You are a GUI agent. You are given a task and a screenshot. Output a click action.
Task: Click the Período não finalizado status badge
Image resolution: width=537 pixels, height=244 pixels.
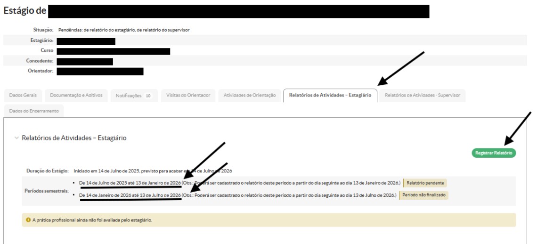[x=423, y=195]
